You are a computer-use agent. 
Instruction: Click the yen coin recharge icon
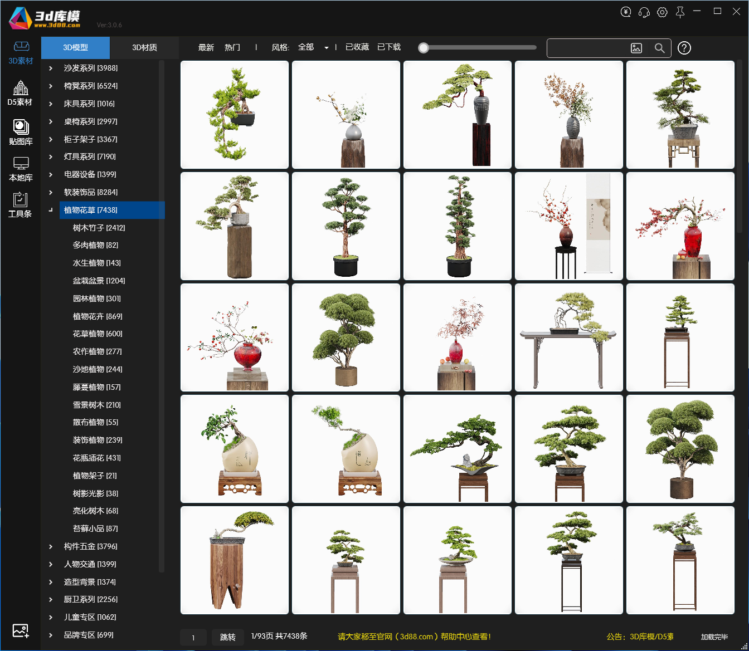(626, 12)
